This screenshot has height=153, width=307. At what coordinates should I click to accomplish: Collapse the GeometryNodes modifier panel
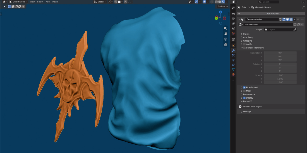point(239,19)
